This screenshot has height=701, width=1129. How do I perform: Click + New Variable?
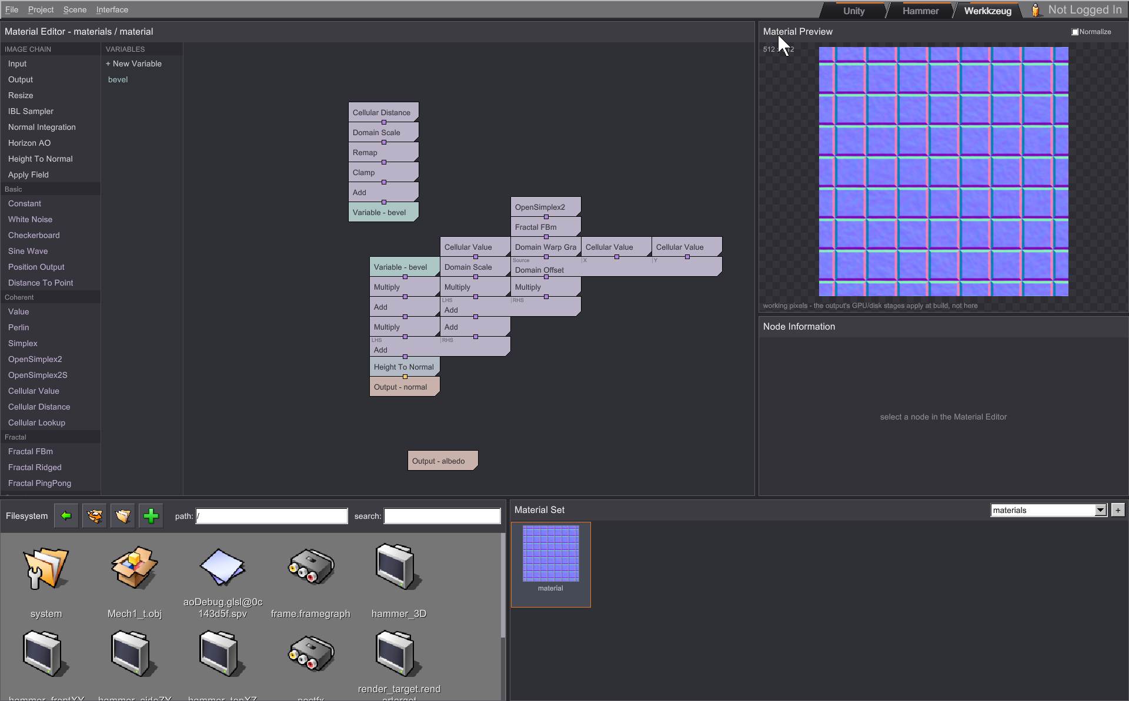133,63
